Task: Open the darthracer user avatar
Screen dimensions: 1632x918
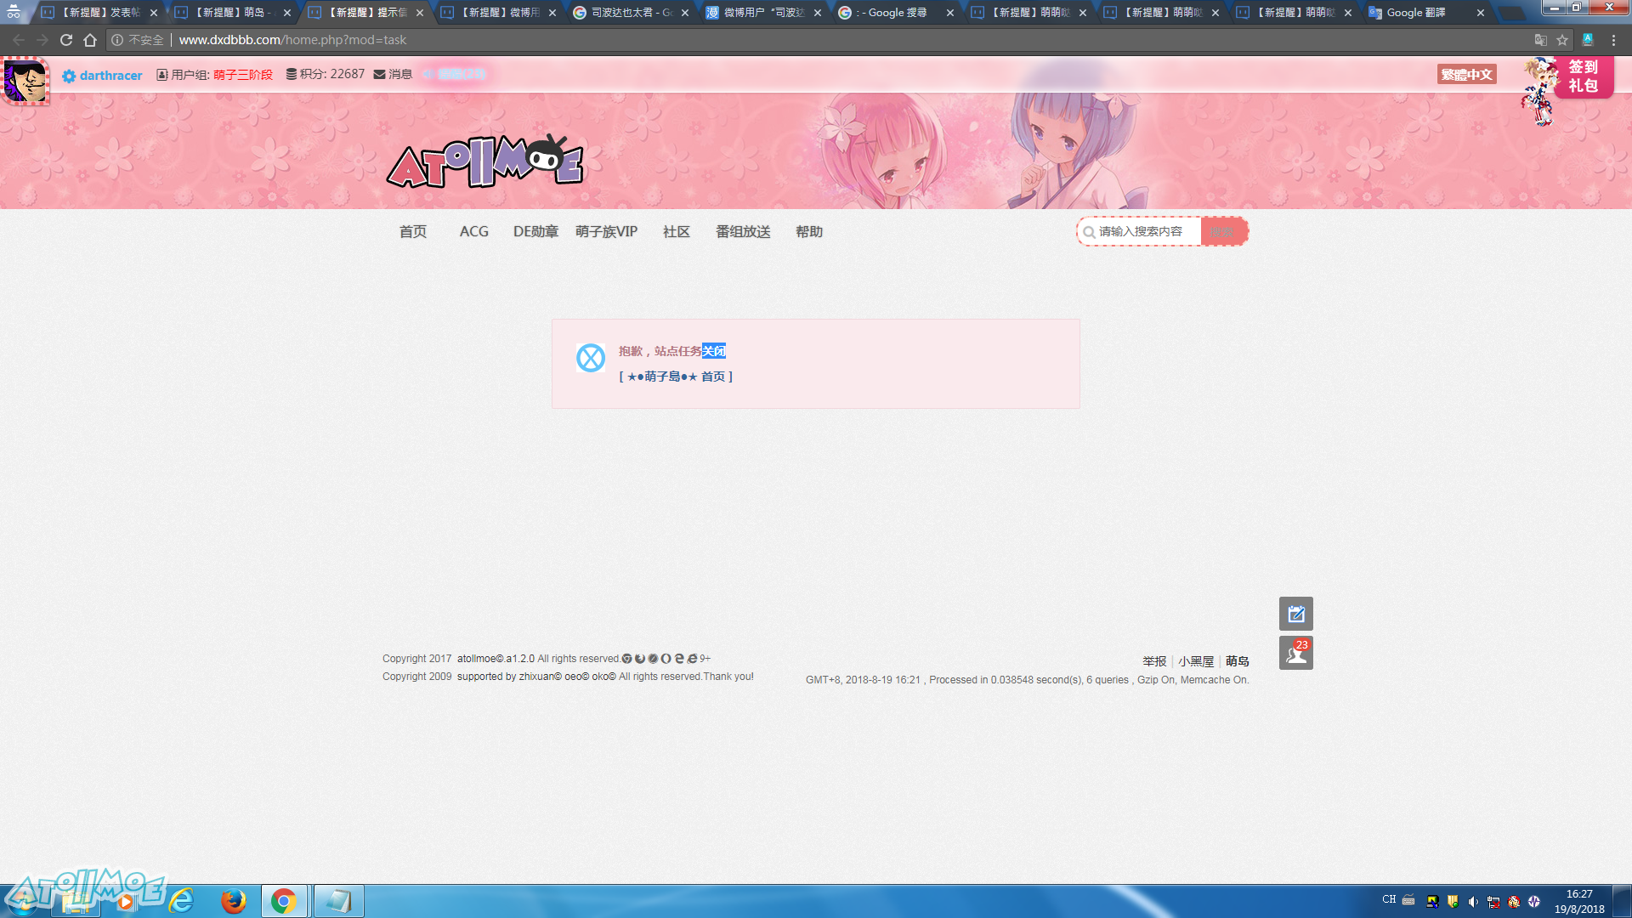Action: [x=25, y=81]
